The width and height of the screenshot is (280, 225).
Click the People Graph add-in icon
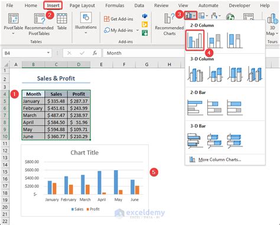(x=145, y=33)
